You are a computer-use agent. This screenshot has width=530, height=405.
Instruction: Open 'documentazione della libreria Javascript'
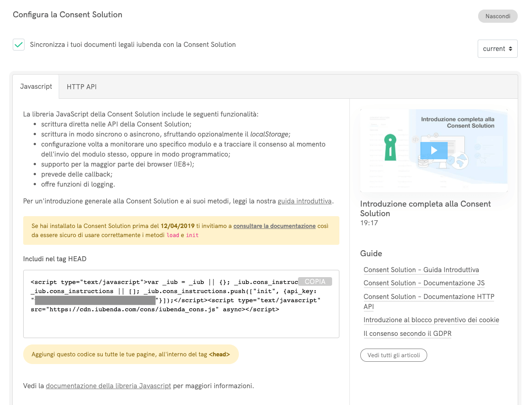point(108,385)
